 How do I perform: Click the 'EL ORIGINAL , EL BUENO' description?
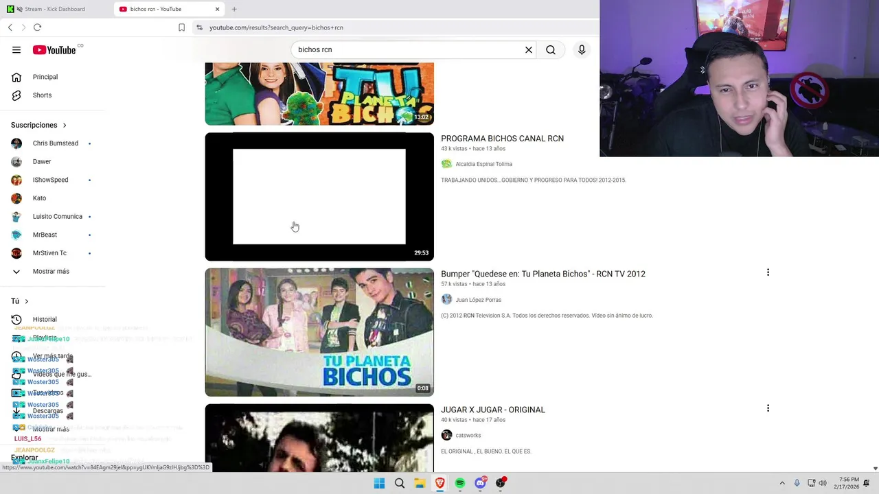tap(486, 451)
